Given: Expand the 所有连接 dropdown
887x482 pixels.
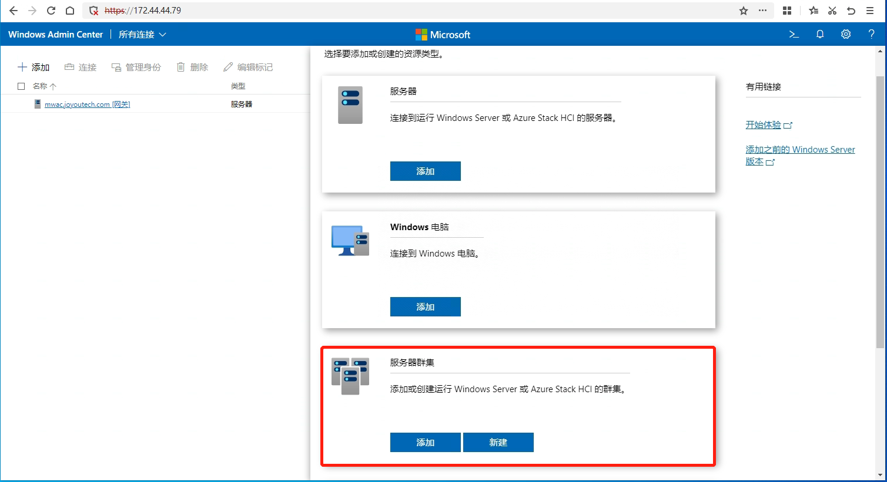Looking at the screenshot, I should [142, 35].
